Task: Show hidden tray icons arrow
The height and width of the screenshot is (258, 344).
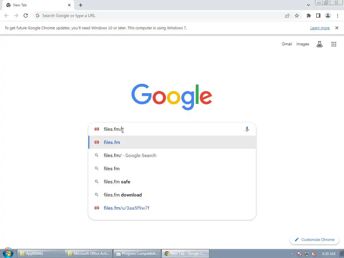Action: [x=292, y=254]
